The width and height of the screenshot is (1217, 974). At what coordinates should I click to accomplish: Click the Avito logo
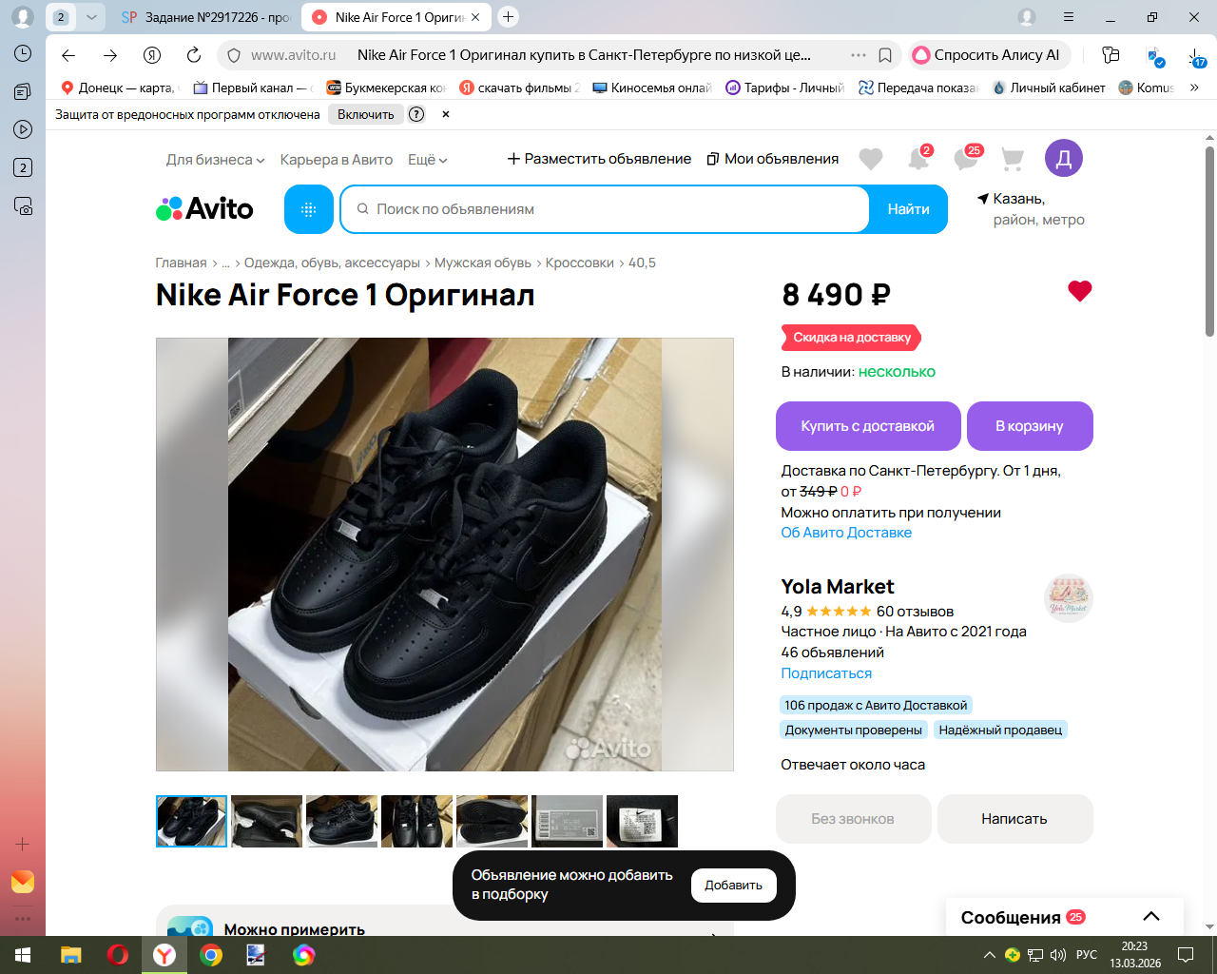(204, 209)
